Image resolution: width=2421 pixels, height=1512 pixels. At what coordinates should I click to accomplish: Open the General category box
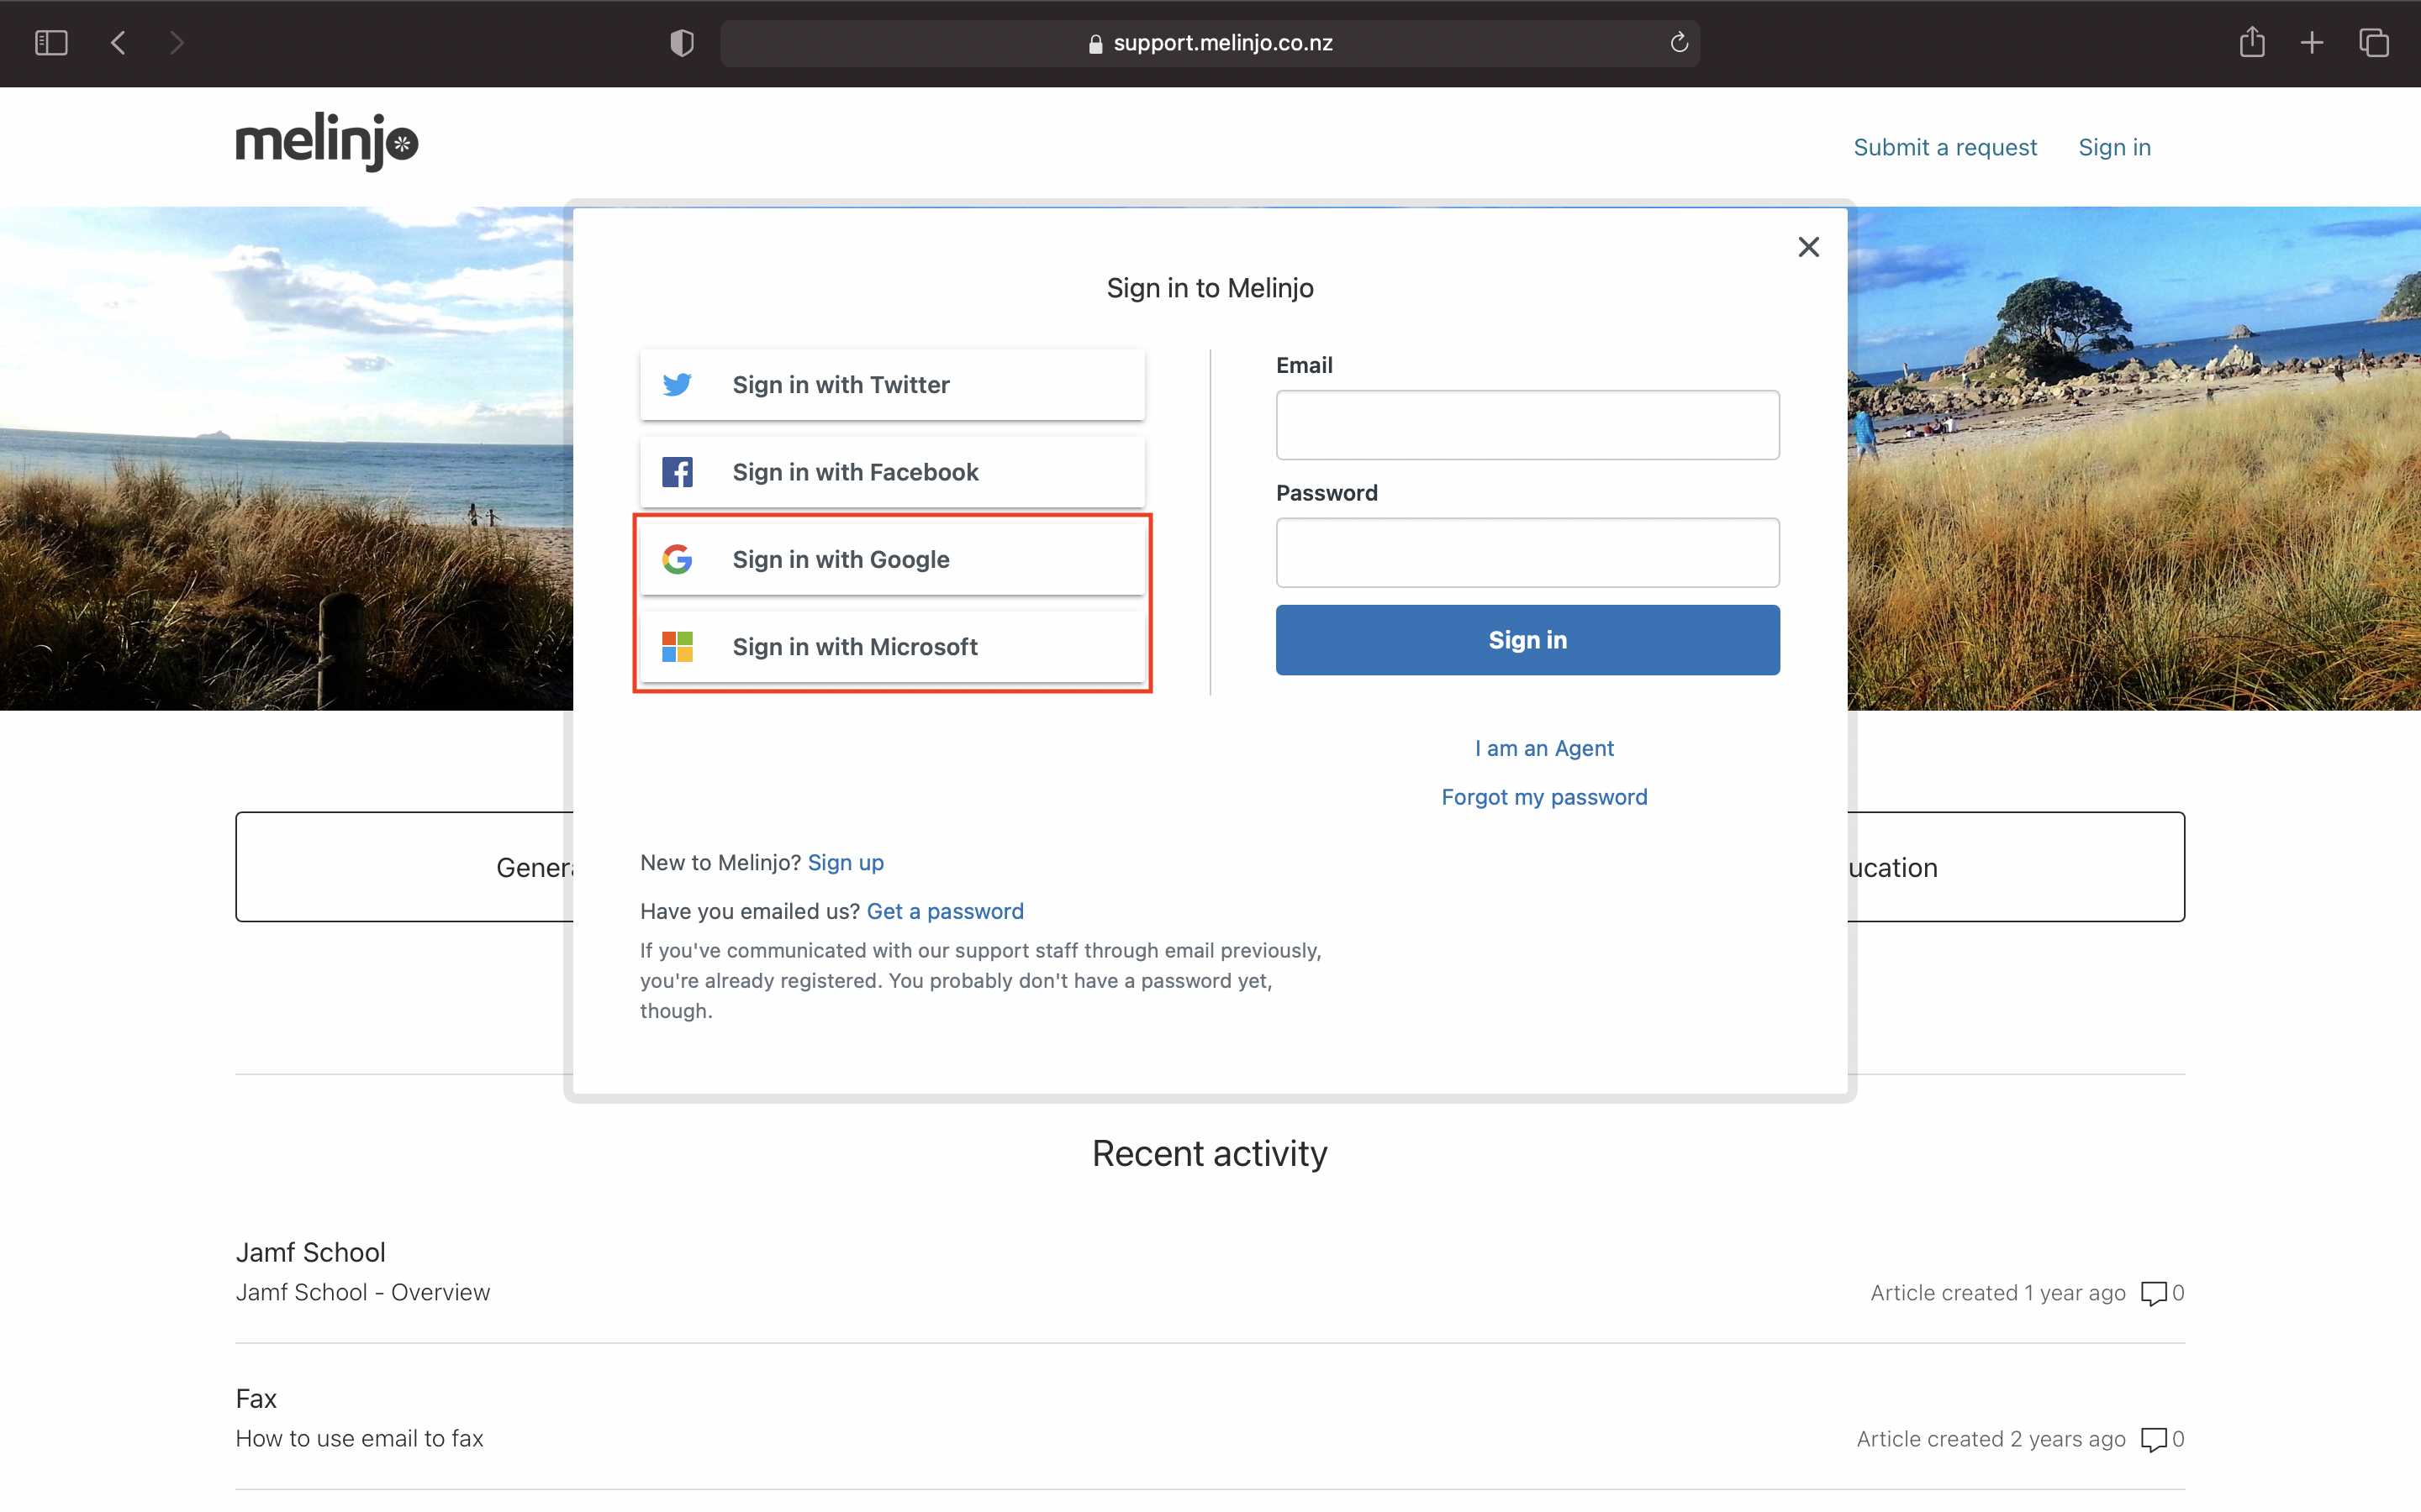point(404,867)
